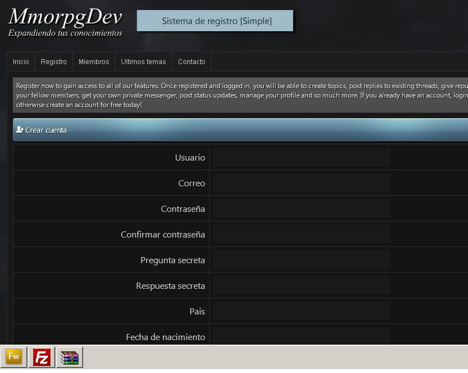Open Ultimos temas in the navigation

click(143, 62)
